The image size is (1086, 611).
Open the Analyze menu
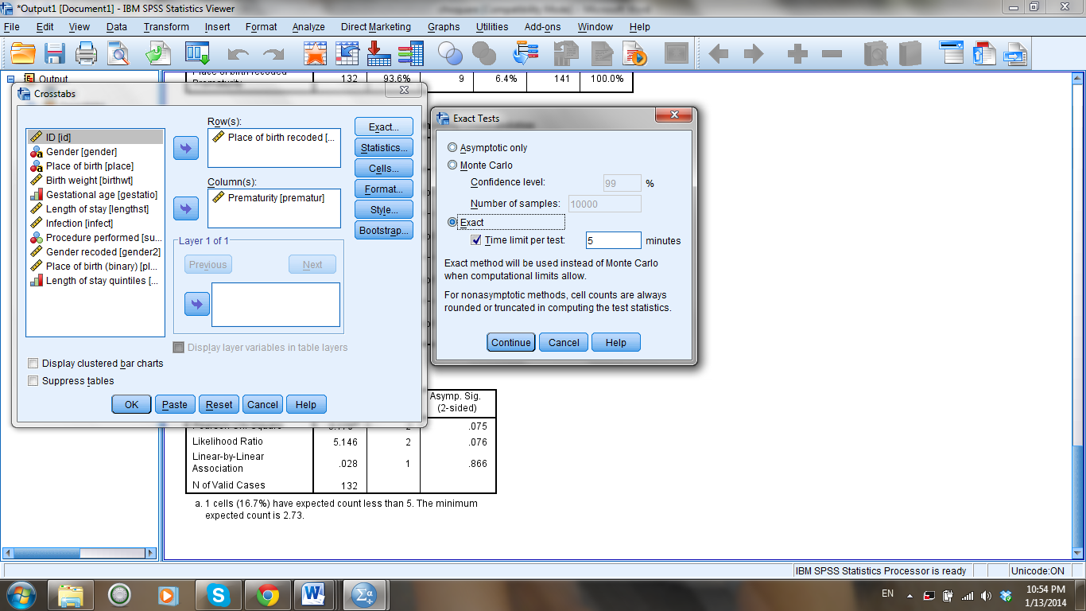[308, 26]
